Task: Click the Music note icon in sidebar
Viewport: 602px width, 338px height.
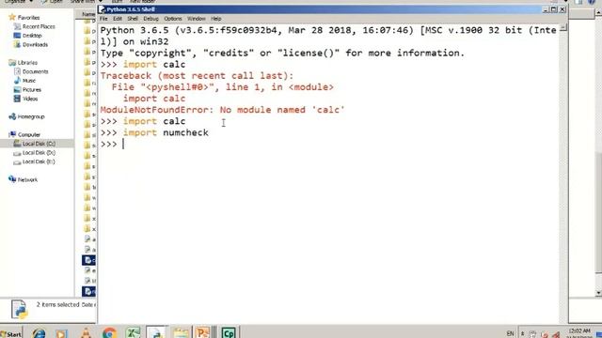Action: [17, 81]
